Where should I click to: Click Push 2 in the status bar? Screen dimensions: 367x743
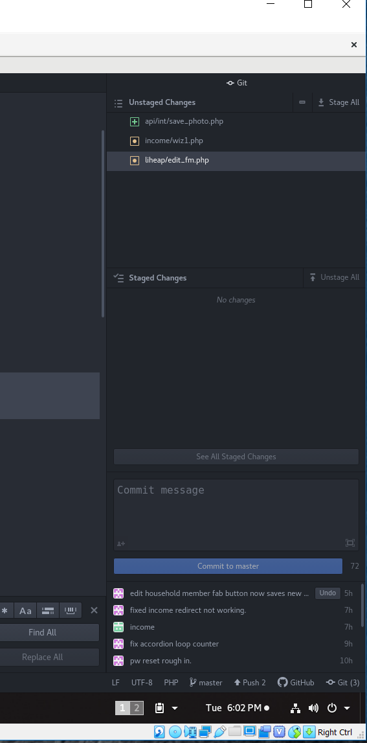point(250,682)
